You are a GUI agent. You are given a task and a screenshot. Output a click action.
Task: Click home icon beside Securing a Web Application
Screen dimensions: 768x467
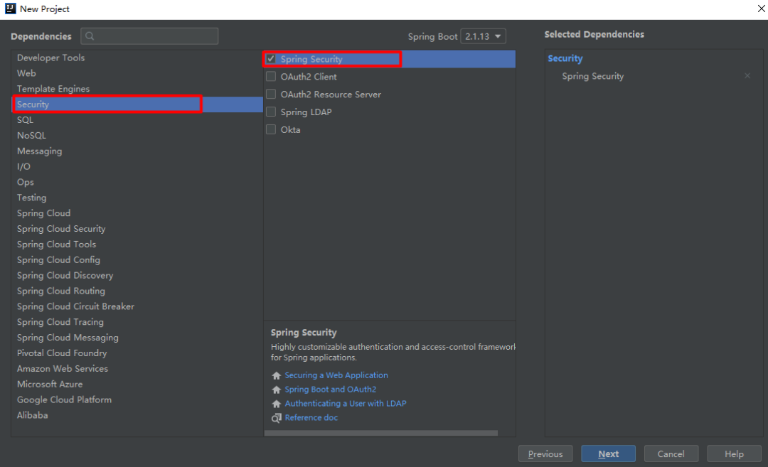point(277,375)
